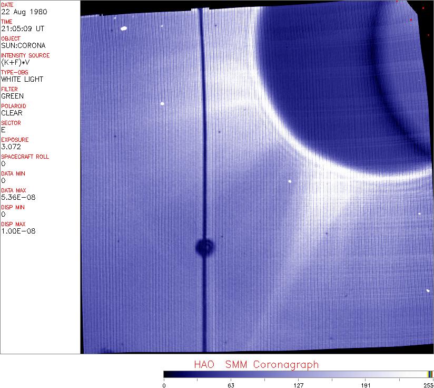Click the color bar at tick 127
434x388 pixels.
(x=298, y=374)
